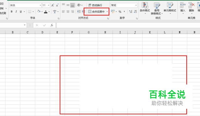Open the font size 11 dropdown
Viewport: 200px width, 116px height.
pyautogui.click(x=49, y=5)
